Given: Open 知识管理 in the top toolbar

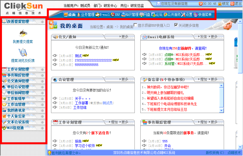Looking at the screenshot, I should point(123,15).
